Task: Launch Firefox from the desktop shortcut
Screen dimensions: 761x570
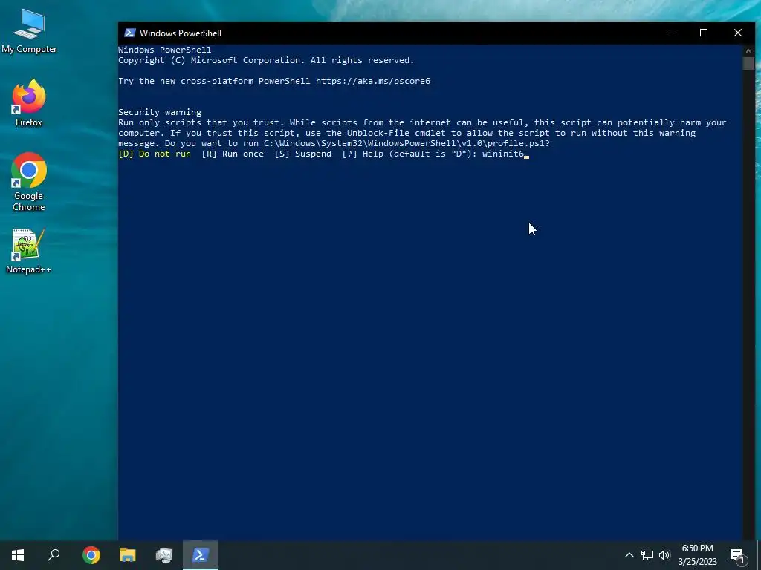Action: pyautogui.click(x=29, y=103)
